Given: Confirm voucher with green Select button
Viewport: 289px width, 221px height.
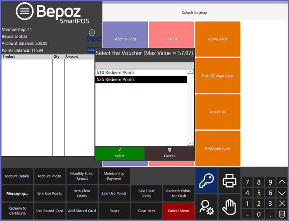Looking at the screenshot, I should 120,153.
